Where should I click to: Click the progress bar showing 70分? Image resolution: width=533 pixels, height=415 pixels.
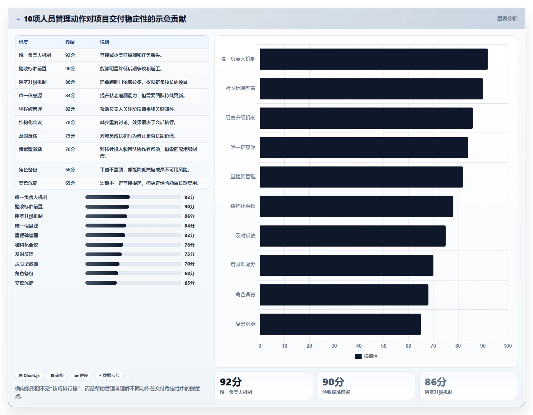(x=133, y=264)
